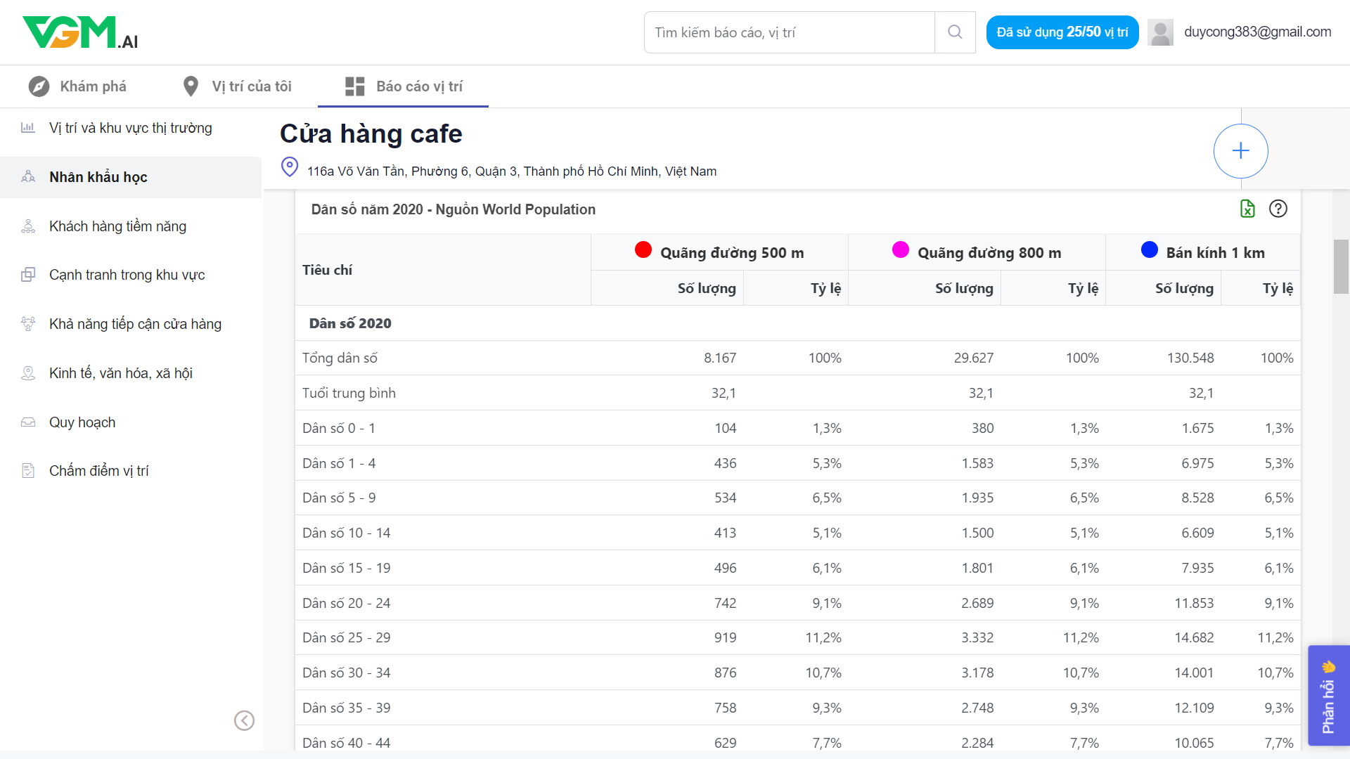This screenshot has height=759, width=1350.
Task: Click the red Quãng đường 500 m dot
Action: [x=643, y=250]
